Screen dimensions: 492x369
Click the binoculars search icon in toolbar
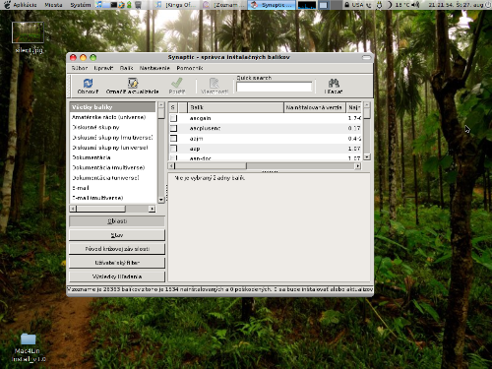pyautogui.click(x=334, y=83)
